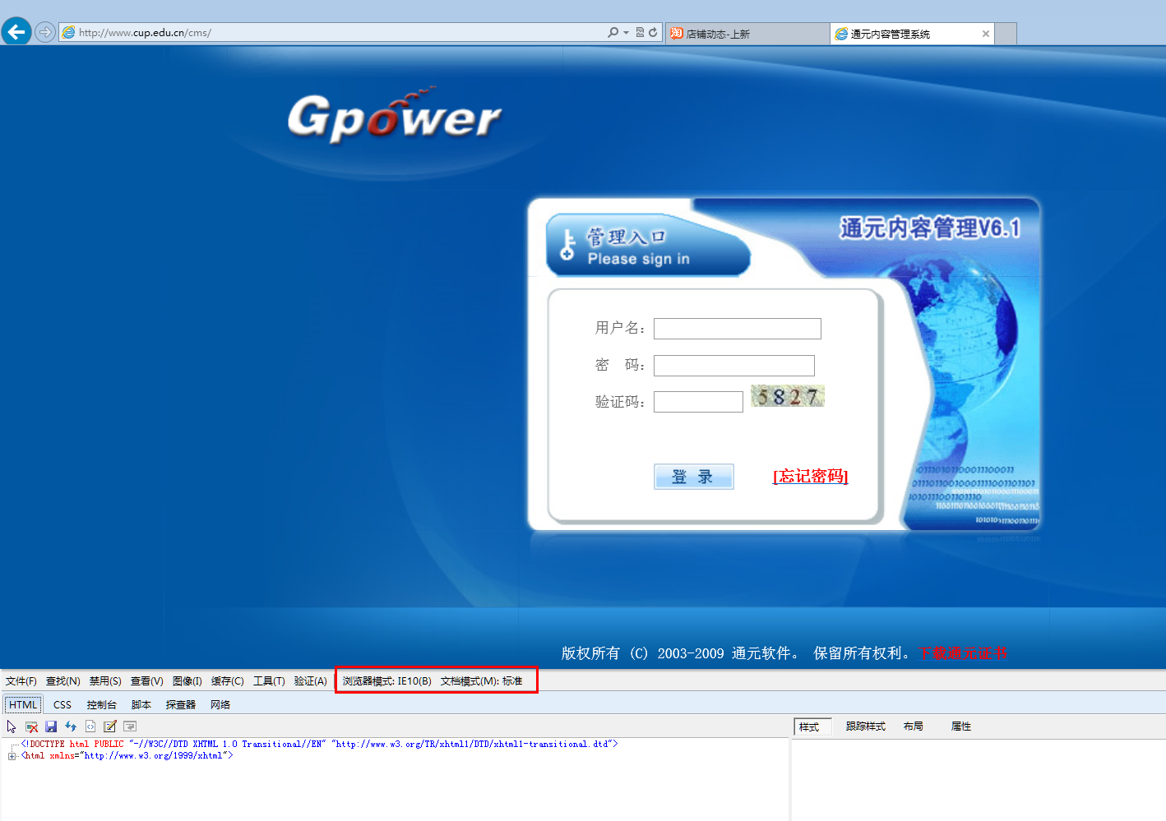
Task: Click the compatibility view icon in address bar
Action: pos(640,33)
